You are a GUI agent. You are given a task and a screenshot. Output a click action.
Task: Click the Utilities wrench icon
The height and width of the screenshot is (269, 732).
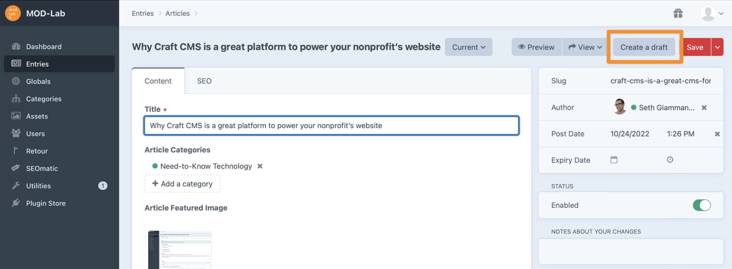(16, 185)
